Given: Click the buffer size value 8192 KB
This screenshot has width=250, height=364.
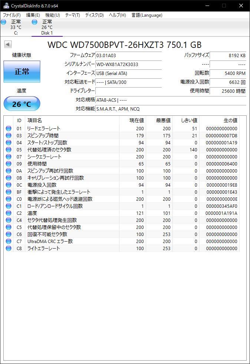Looking at the screenshot, I should pos(228,56).
